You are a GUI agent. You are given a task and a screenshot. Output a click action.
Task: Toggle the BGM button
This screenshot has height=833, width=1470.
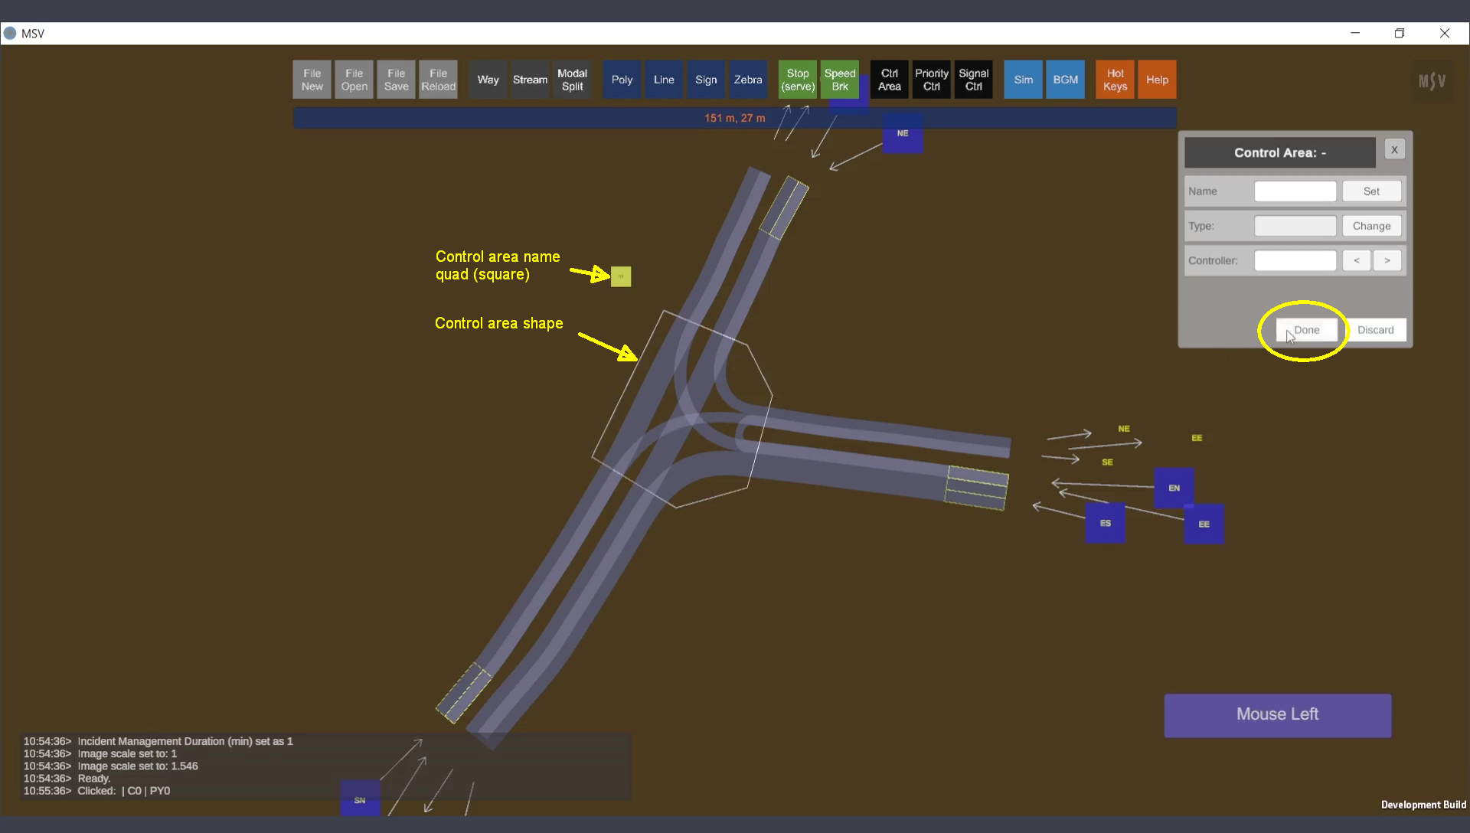click(1065, 80)
